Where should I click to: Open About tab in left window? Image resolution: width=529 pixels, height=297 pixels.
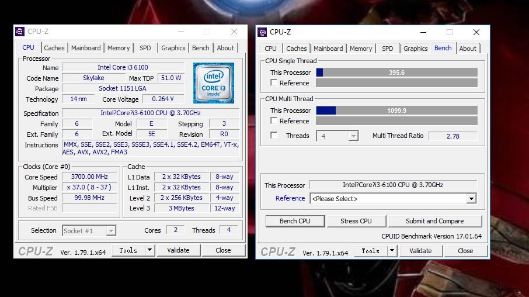pos(225,48)
